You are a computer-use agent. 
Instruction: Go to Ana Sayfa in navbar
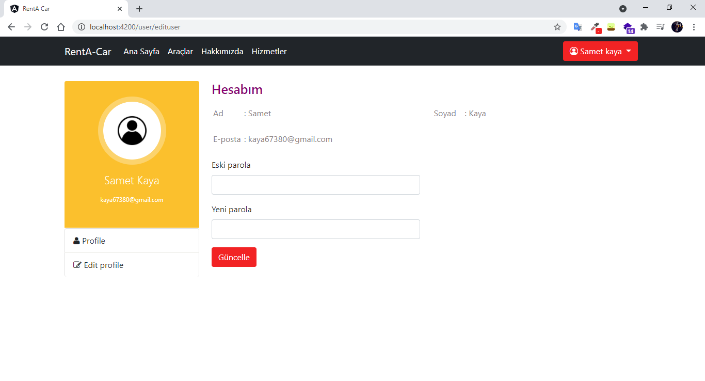(141, 51)
